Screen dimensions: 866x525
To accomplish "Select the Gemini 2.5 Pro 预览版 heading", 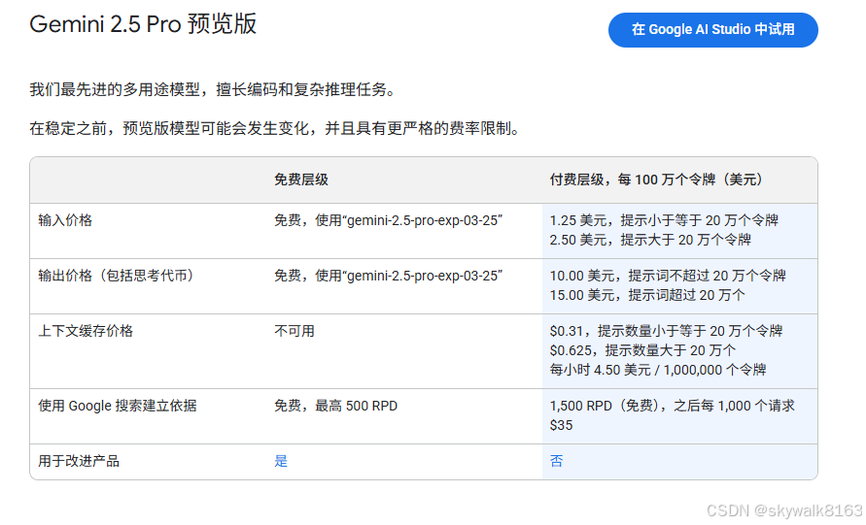I will click(x=143, y=24).
